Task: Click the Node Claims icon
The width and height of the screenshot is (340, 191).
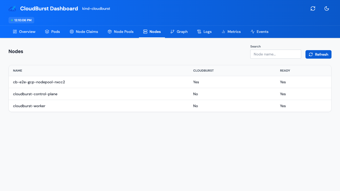Action: pos(71,32)
